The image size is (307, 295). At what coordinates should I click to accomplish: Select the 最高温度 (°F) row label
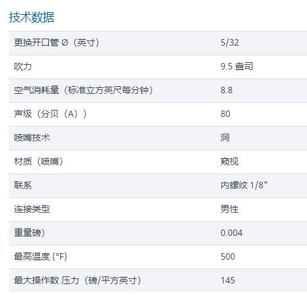(x=40, y=256)
